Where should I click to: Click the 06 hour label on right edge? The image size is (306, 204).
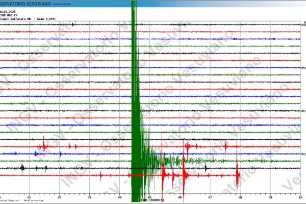[x=303, y=111]
